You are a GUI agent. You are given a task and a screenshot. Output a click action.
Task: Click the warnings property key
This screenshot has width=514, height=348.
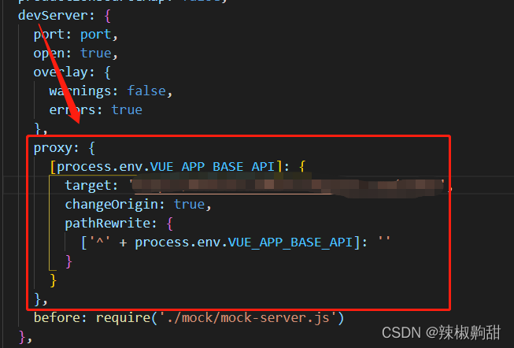point(80,91)
